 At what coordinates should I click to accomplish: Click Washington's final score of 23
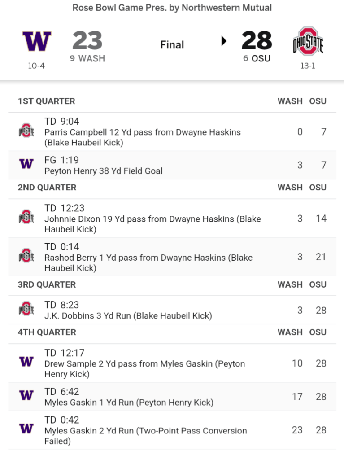87,41
